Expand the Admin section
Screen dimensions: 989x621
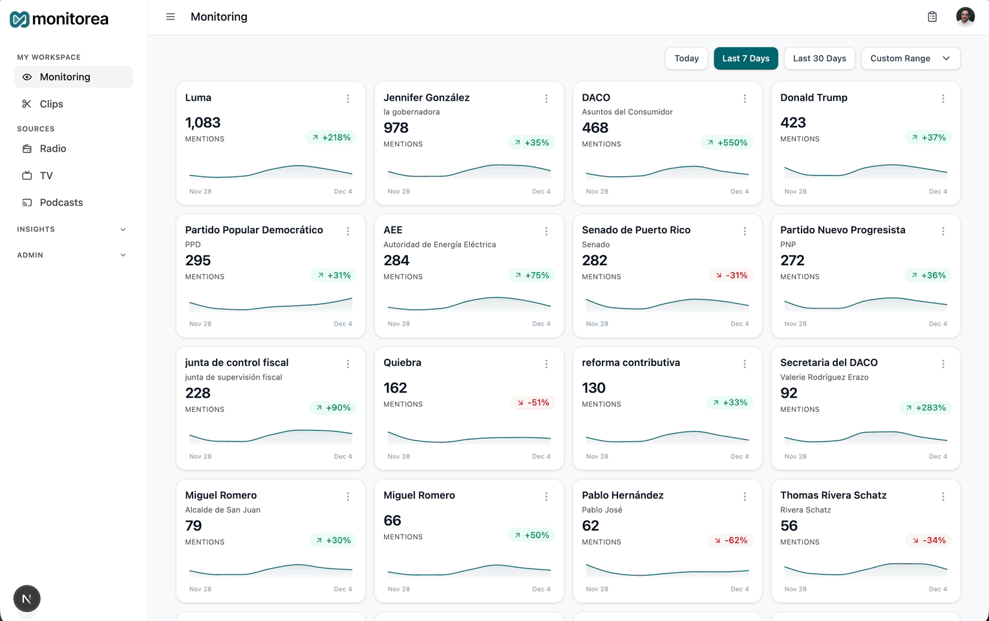[123, 255]
